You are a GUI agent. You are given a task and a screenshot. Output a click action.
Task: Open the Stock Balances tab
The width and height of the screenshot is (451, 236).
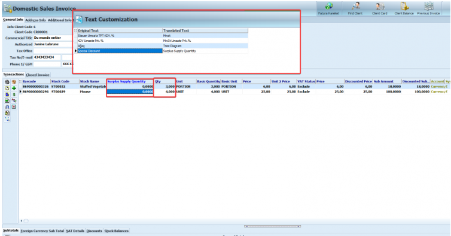(117, 231)
